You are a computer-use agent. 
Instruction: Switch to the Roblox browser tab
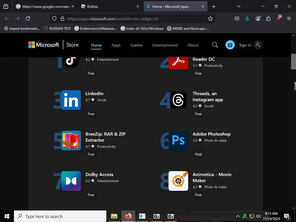click(x=110, y=6)
